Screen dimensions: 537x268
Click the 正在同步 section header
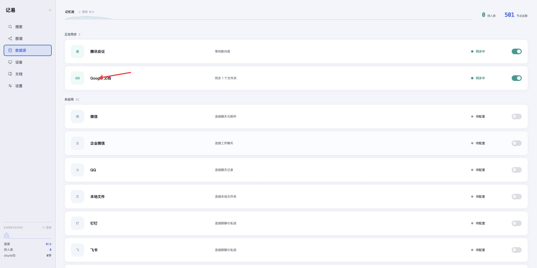click(x=72, y=34)
